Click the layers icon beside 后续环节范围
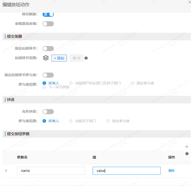The image size is (191, 186). 46,58
